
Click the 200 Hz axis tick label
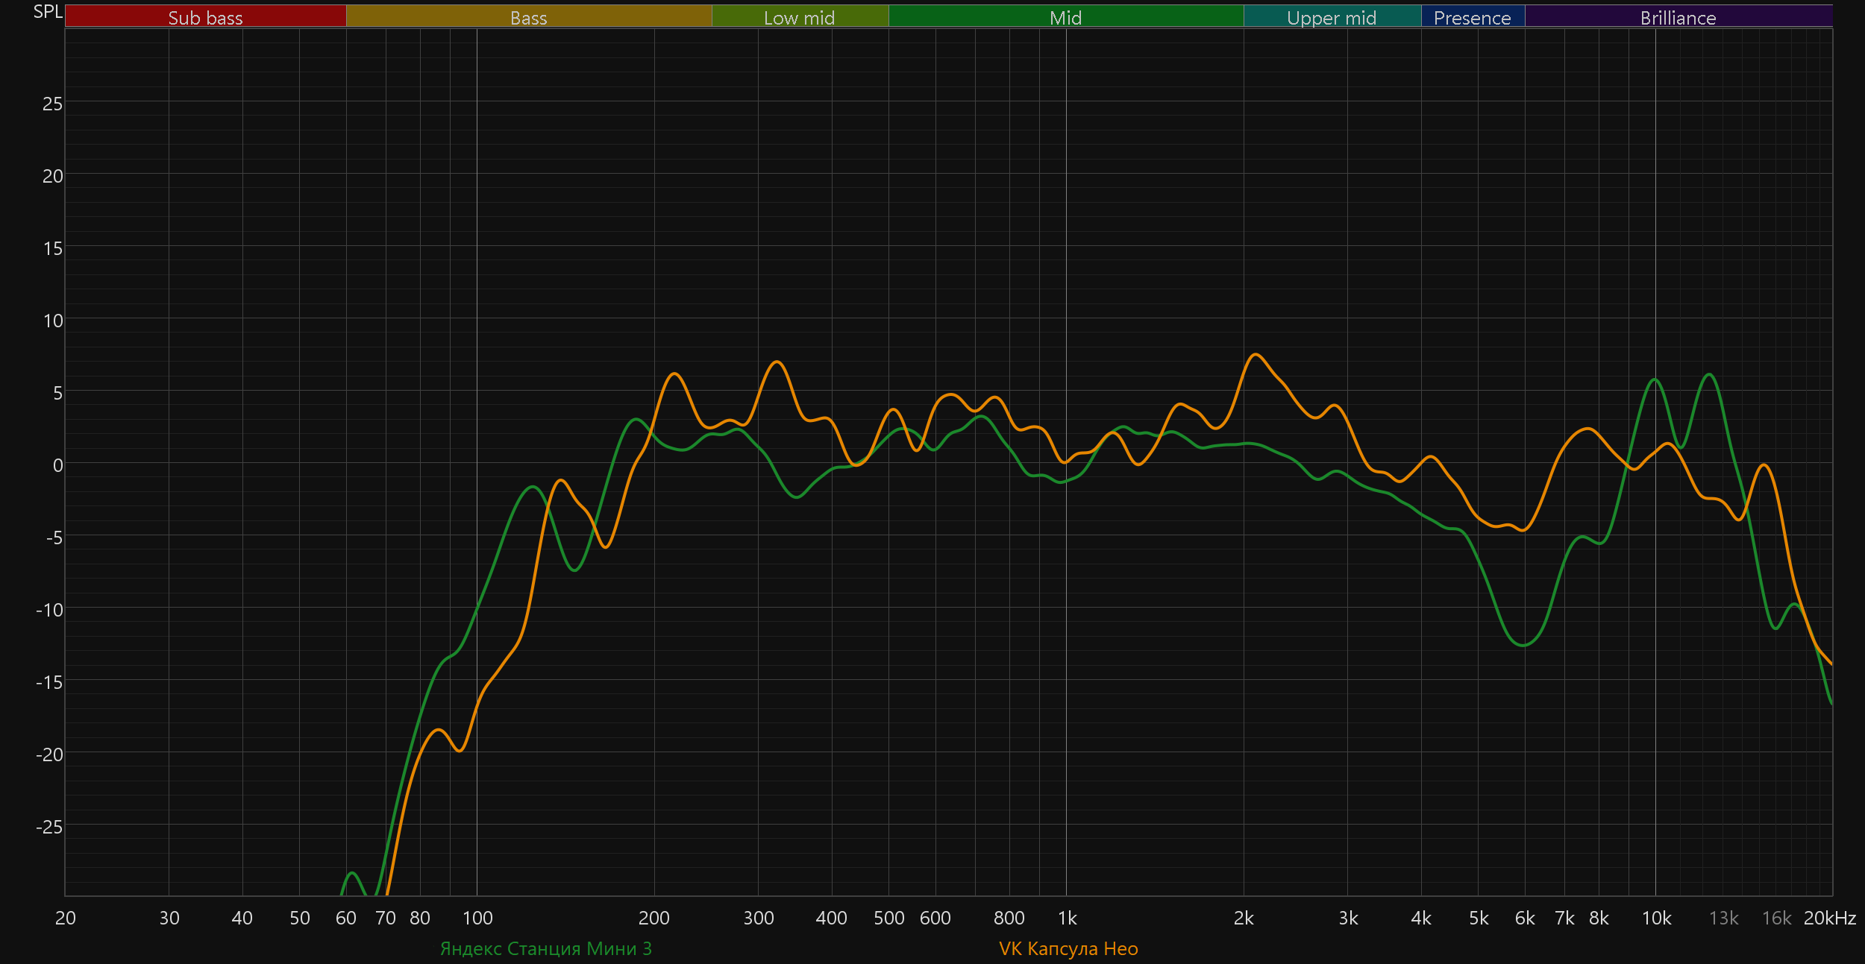pyautogui.click(x=653, y=918)
